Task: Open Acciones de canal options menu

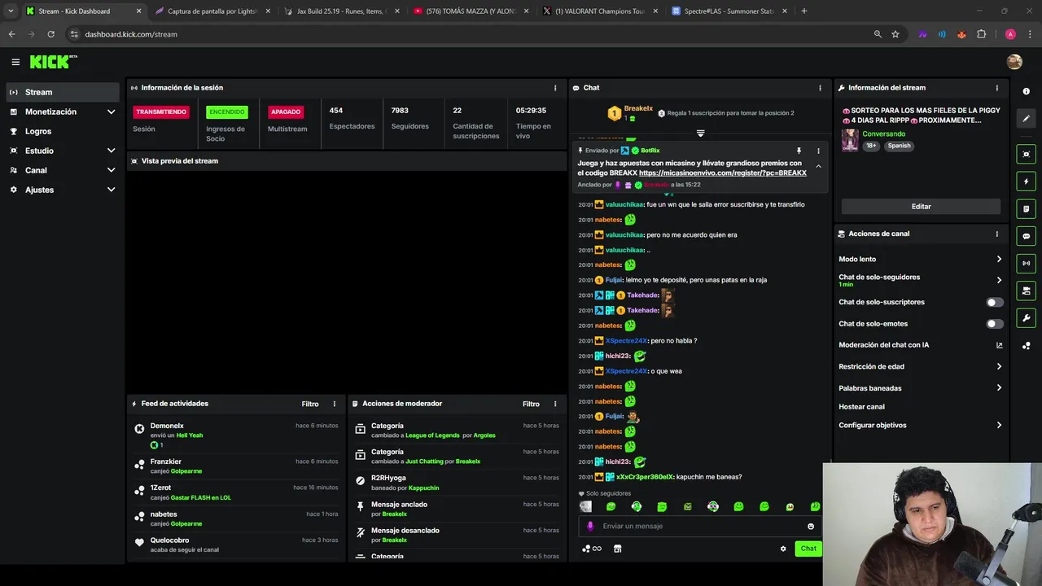Action: click(x=996, y=234)
